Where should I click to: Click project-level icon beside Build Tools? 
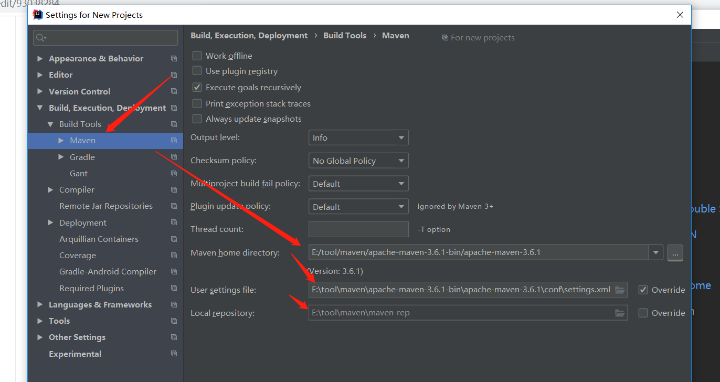[x=174, y=124]
